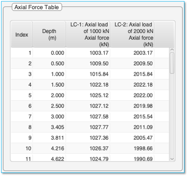This screenshot has width=188, height=176.
Task: Click the LC-1 Axial load column header
Action: pos(88,34)
